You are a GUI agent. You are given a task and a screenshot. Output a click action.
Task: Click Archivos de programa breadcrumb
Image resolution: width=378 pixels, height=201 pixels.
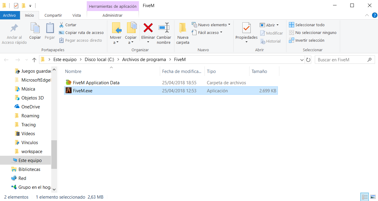coord(144,60)
